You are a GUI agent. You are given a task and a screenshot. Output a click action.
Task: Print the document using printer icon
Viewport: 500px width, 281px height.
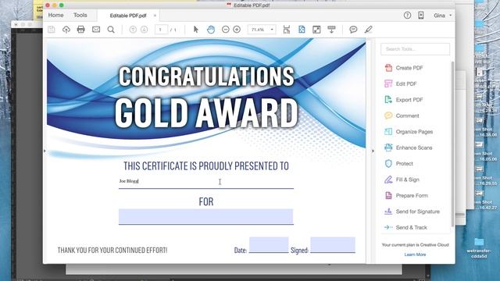tap(81, 30)
